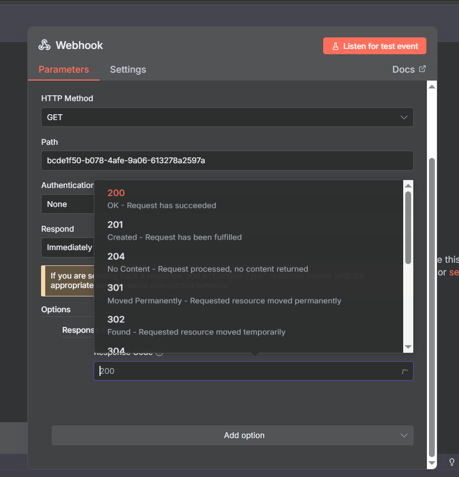Open the Authentication dropdown set to None
Screen dimensions: 459x477
(x=67, y=204)
